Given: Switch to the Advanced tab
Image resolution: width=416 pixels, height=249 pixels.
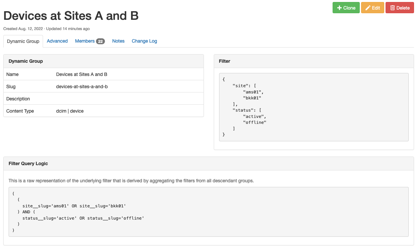Looking at the screenshot, I should [x=57, y=41].
